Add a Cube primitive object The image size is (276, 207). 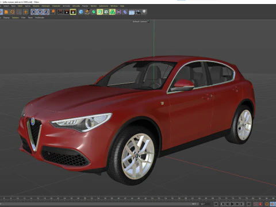(81, 12)
